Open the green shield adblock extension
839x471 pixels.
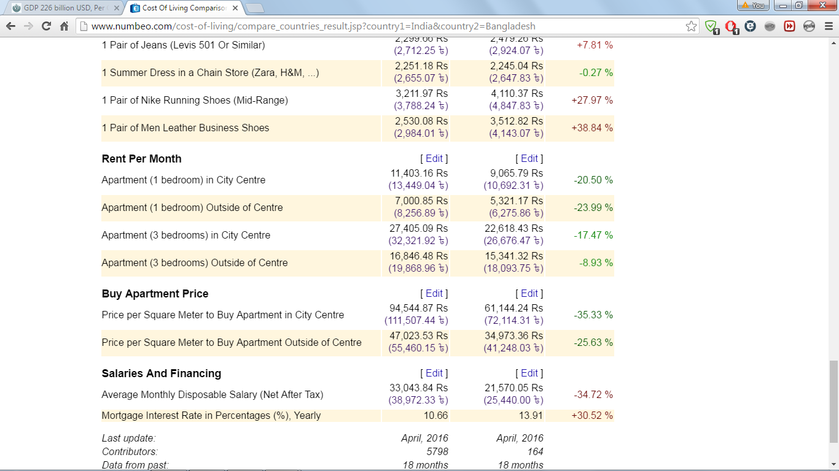point(711,26)
